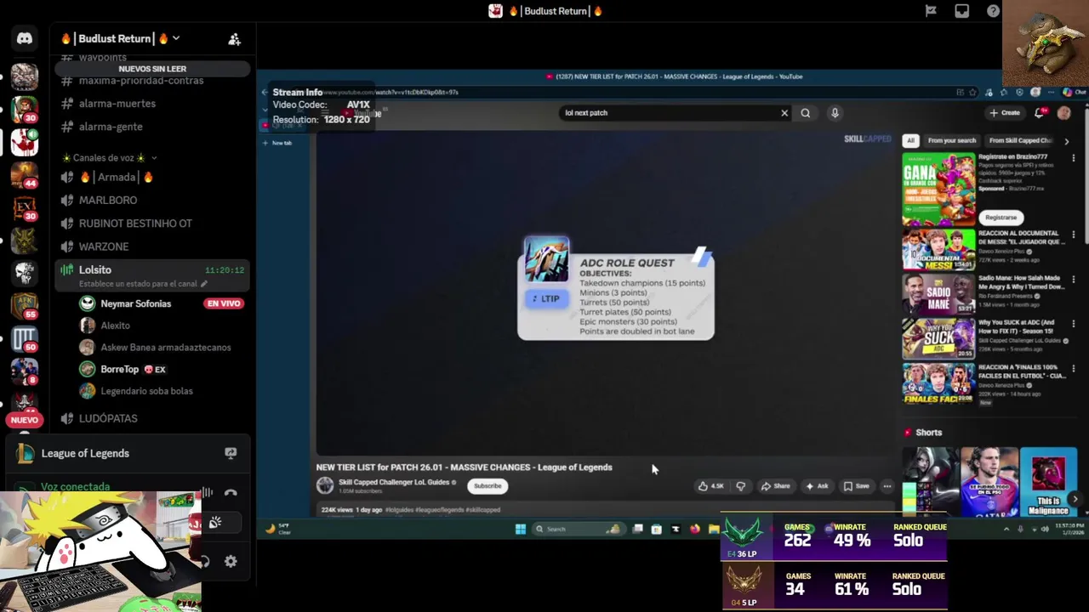This screenshot has height=612, width=1089.
Task: Dislike the YouTube video
Action: (740, 486)
